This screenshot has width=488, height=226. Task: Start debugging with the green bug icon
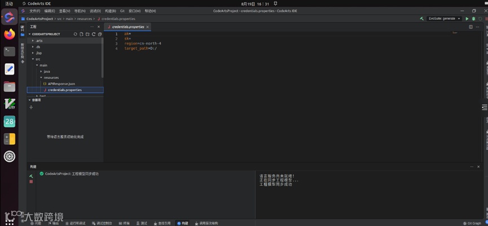point(474,19)
